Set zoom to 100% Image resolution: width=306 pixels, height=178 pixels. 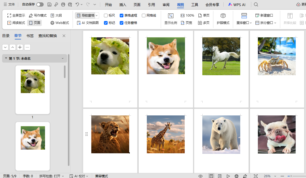coord(187,16)
